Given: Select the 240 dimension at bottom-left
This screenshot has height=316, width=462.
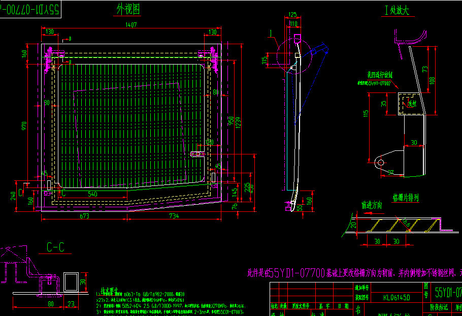Looking at the screenshot, I should point(13,196).
